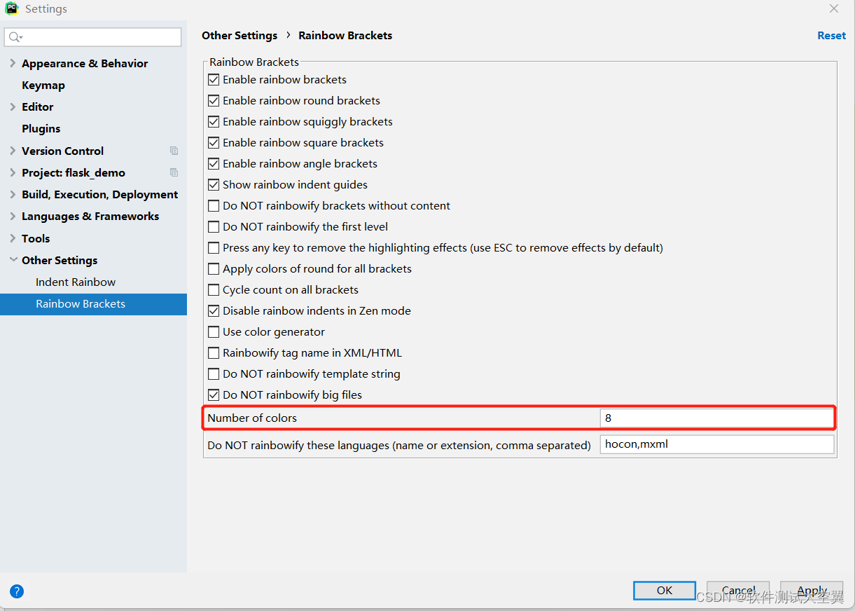855x611 pixels.
Task: Click the Number of colors field
Action: pos(716,418)
